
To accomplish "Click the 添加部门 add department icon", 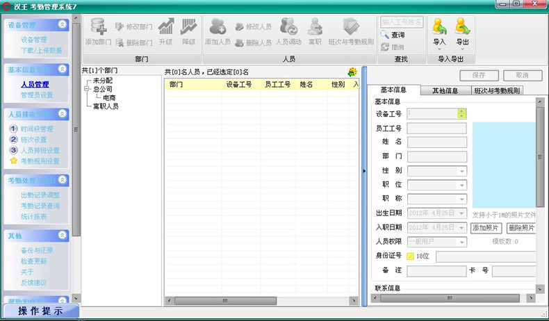I will pyautogui.click(x=99, y=26).
